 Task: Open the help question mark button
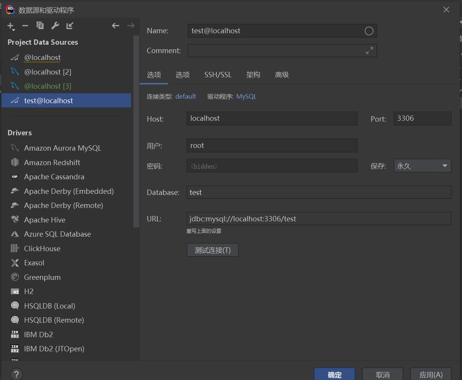point(16,374)
